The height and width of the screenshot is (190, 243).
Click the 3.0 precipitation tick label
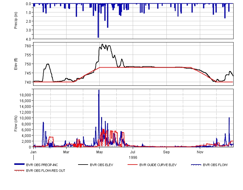28,30
